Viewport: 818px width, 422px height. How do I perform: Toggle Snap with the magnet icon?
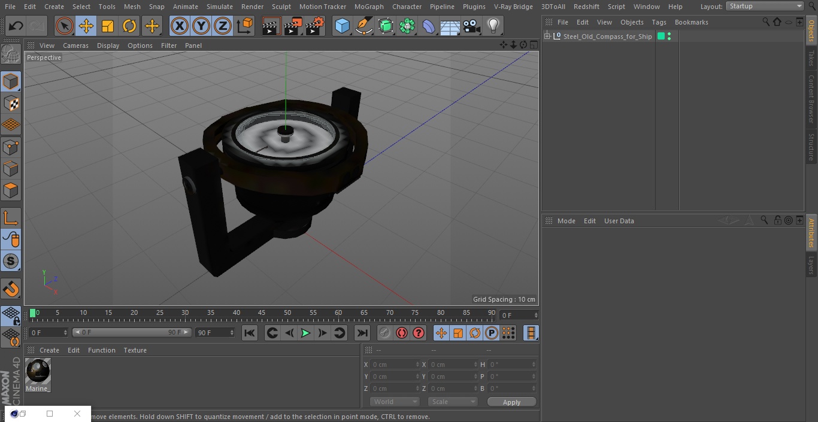point(11,289)
